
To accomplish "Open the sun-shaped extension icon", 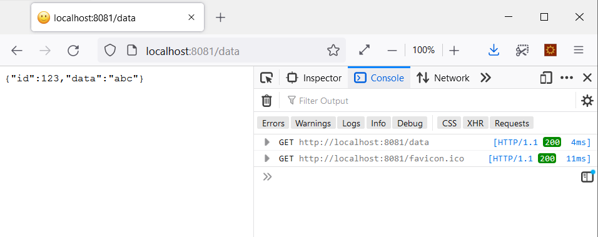I will tap(550, 50).
